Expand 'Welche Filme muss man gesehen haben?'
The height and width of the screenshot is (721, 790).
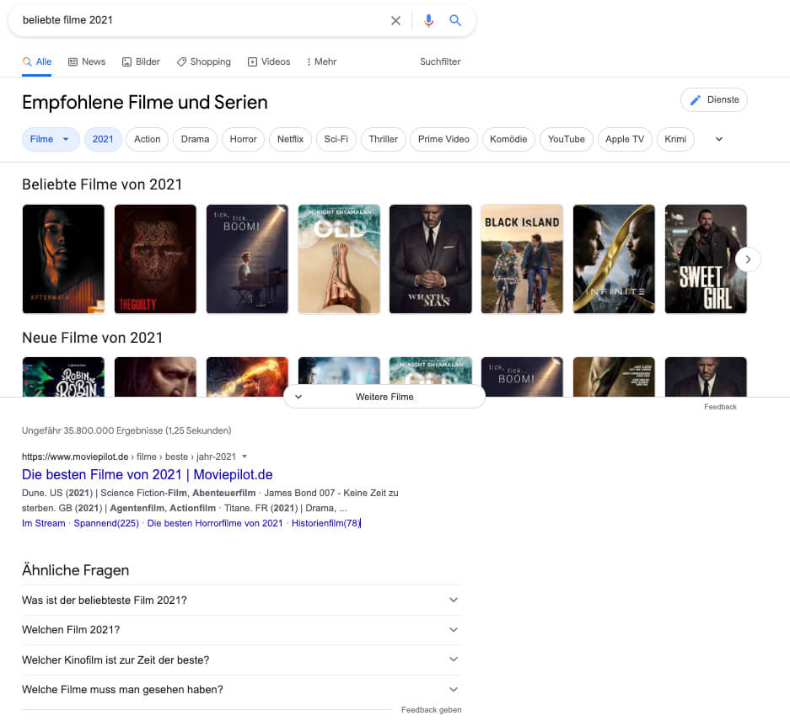(241, 690)
